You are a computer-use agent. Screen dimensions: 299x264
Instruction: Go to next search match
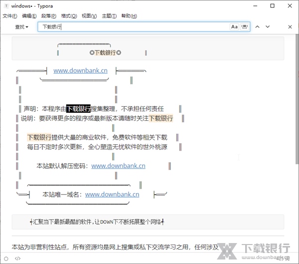pyautogui.click(x=268, y=27)
